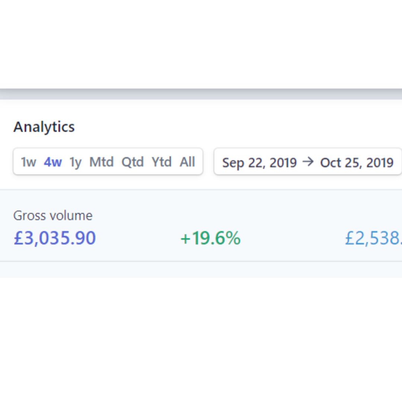Select the 1w time range

point(28,162)
